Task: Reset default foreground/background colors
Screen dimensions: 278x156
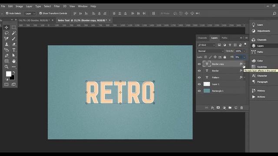Action: 7,79
